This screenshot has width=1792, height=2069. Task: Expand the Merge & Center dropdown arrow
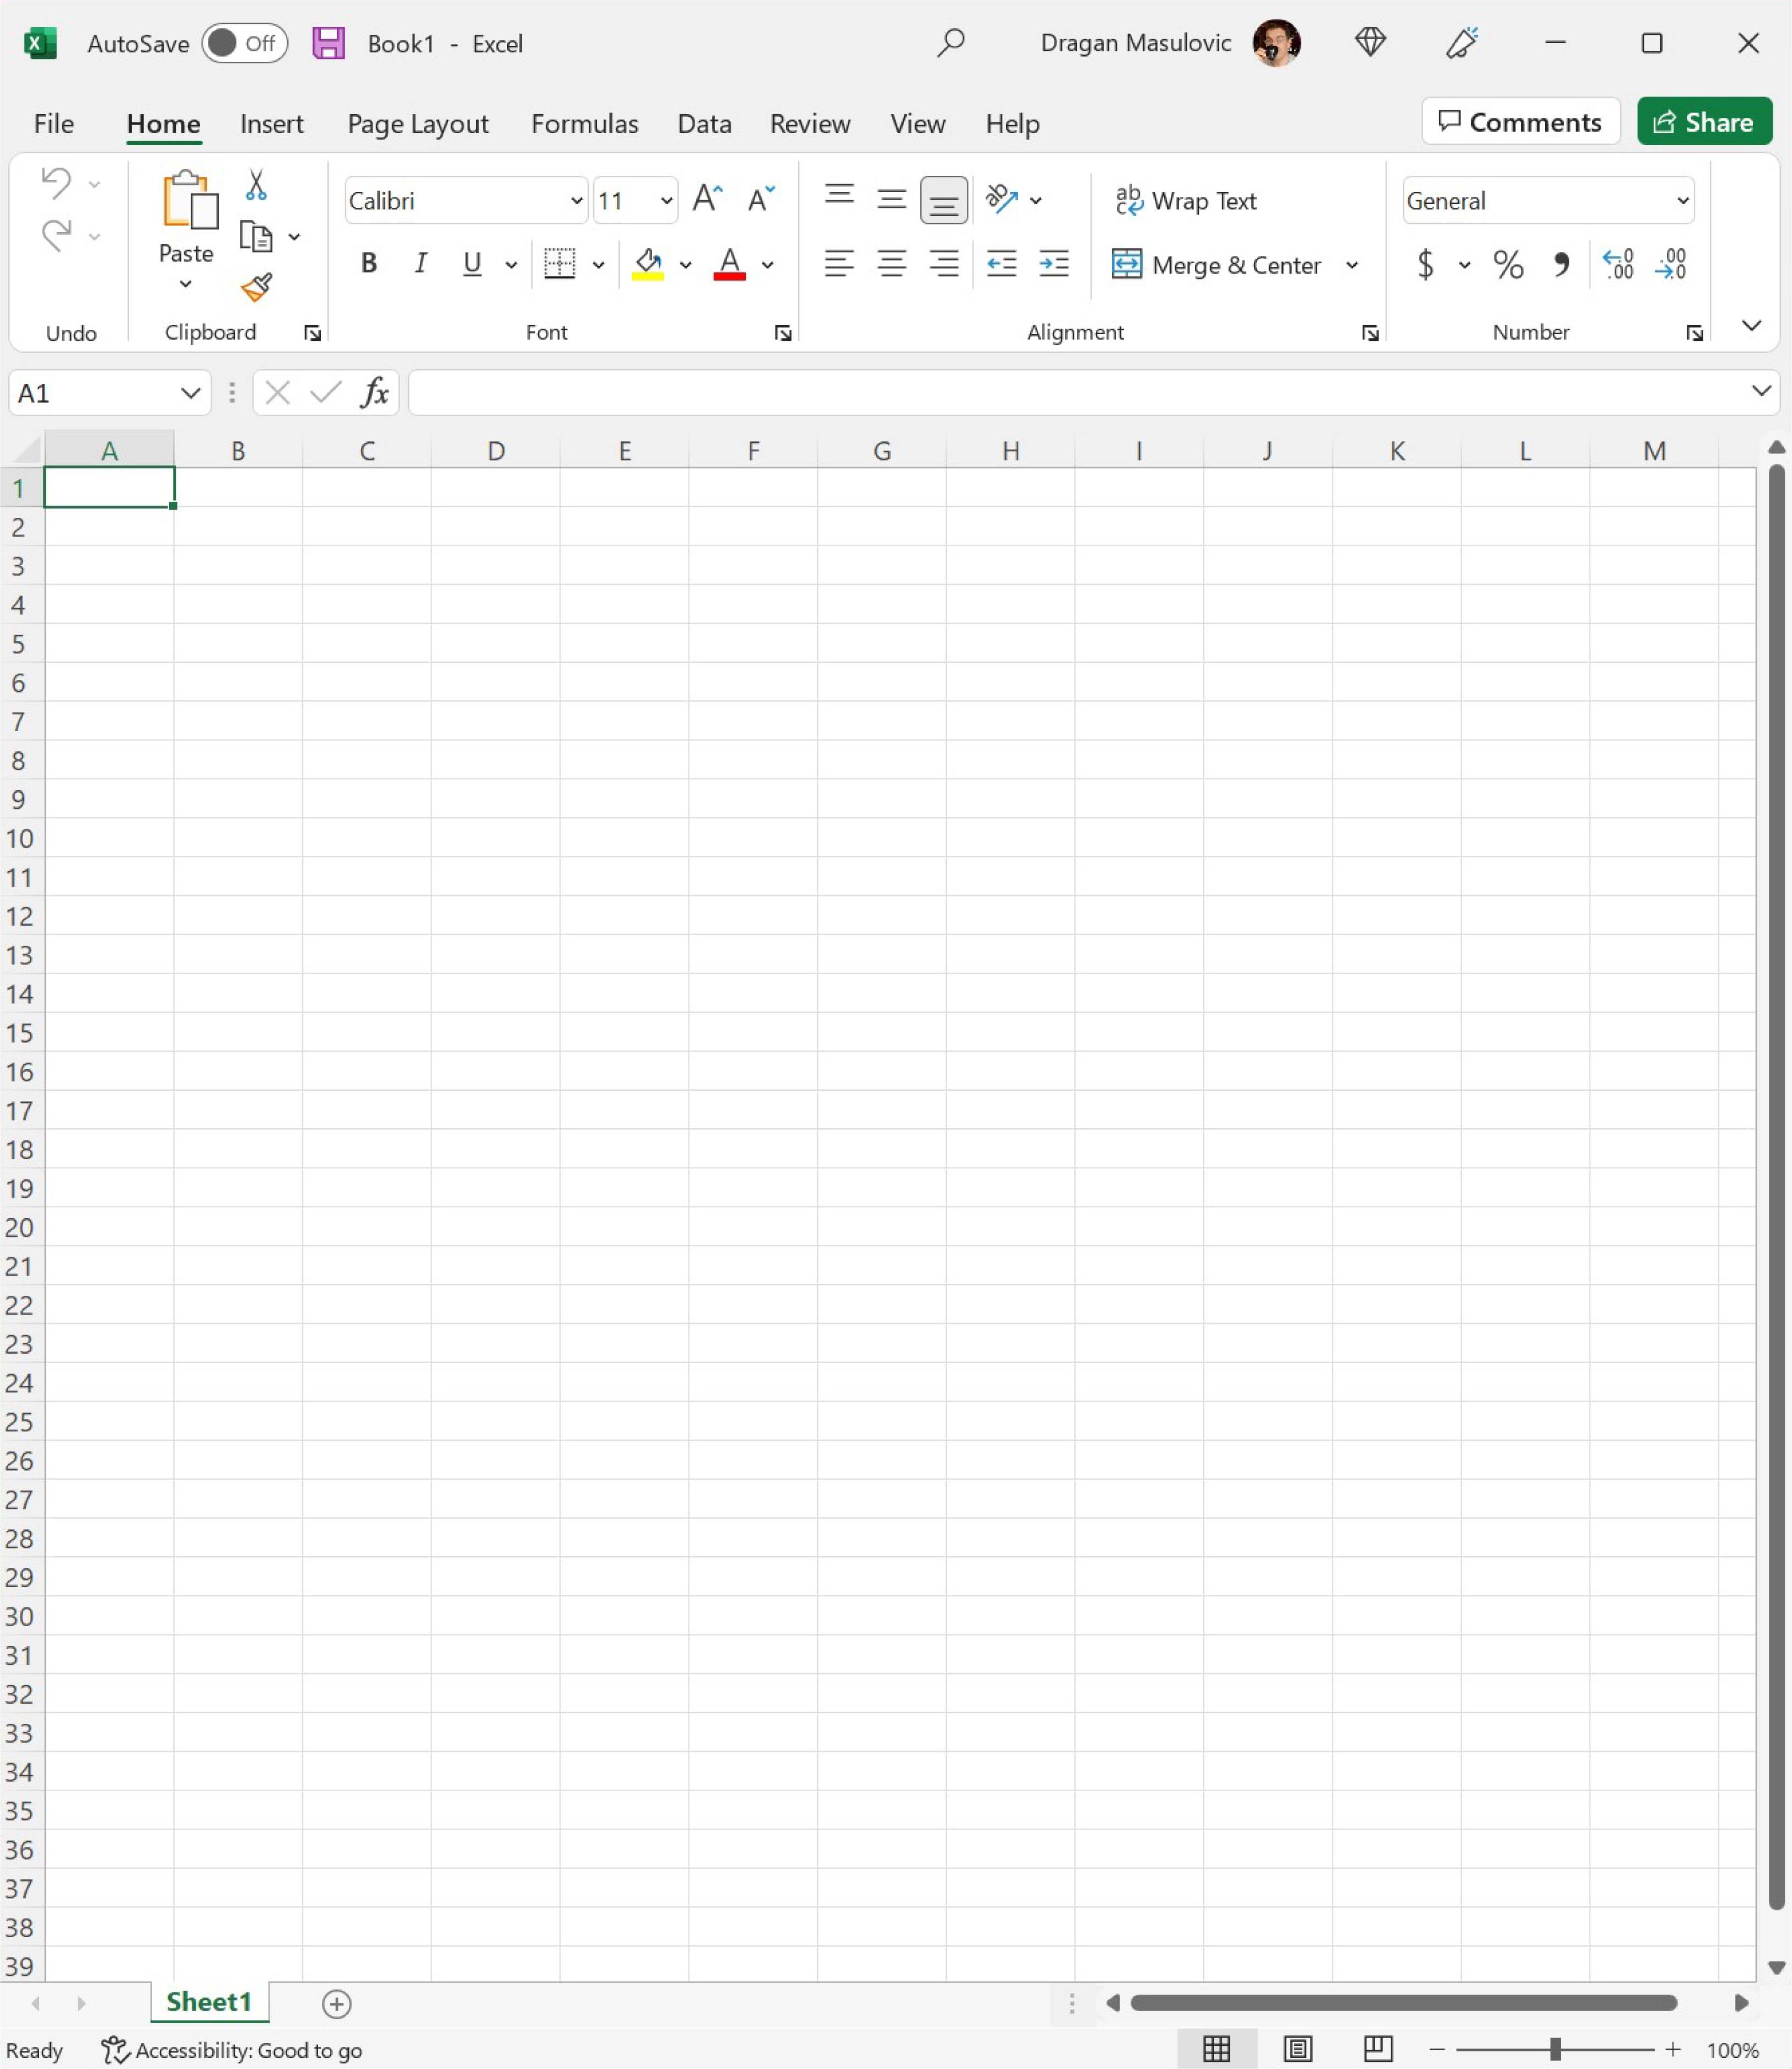[x=1352, y=265]
